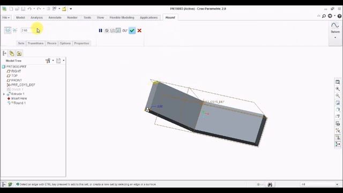Toggle the attached preview icon
This screenshot has width=343, height=193.
[x=118, y=31]
